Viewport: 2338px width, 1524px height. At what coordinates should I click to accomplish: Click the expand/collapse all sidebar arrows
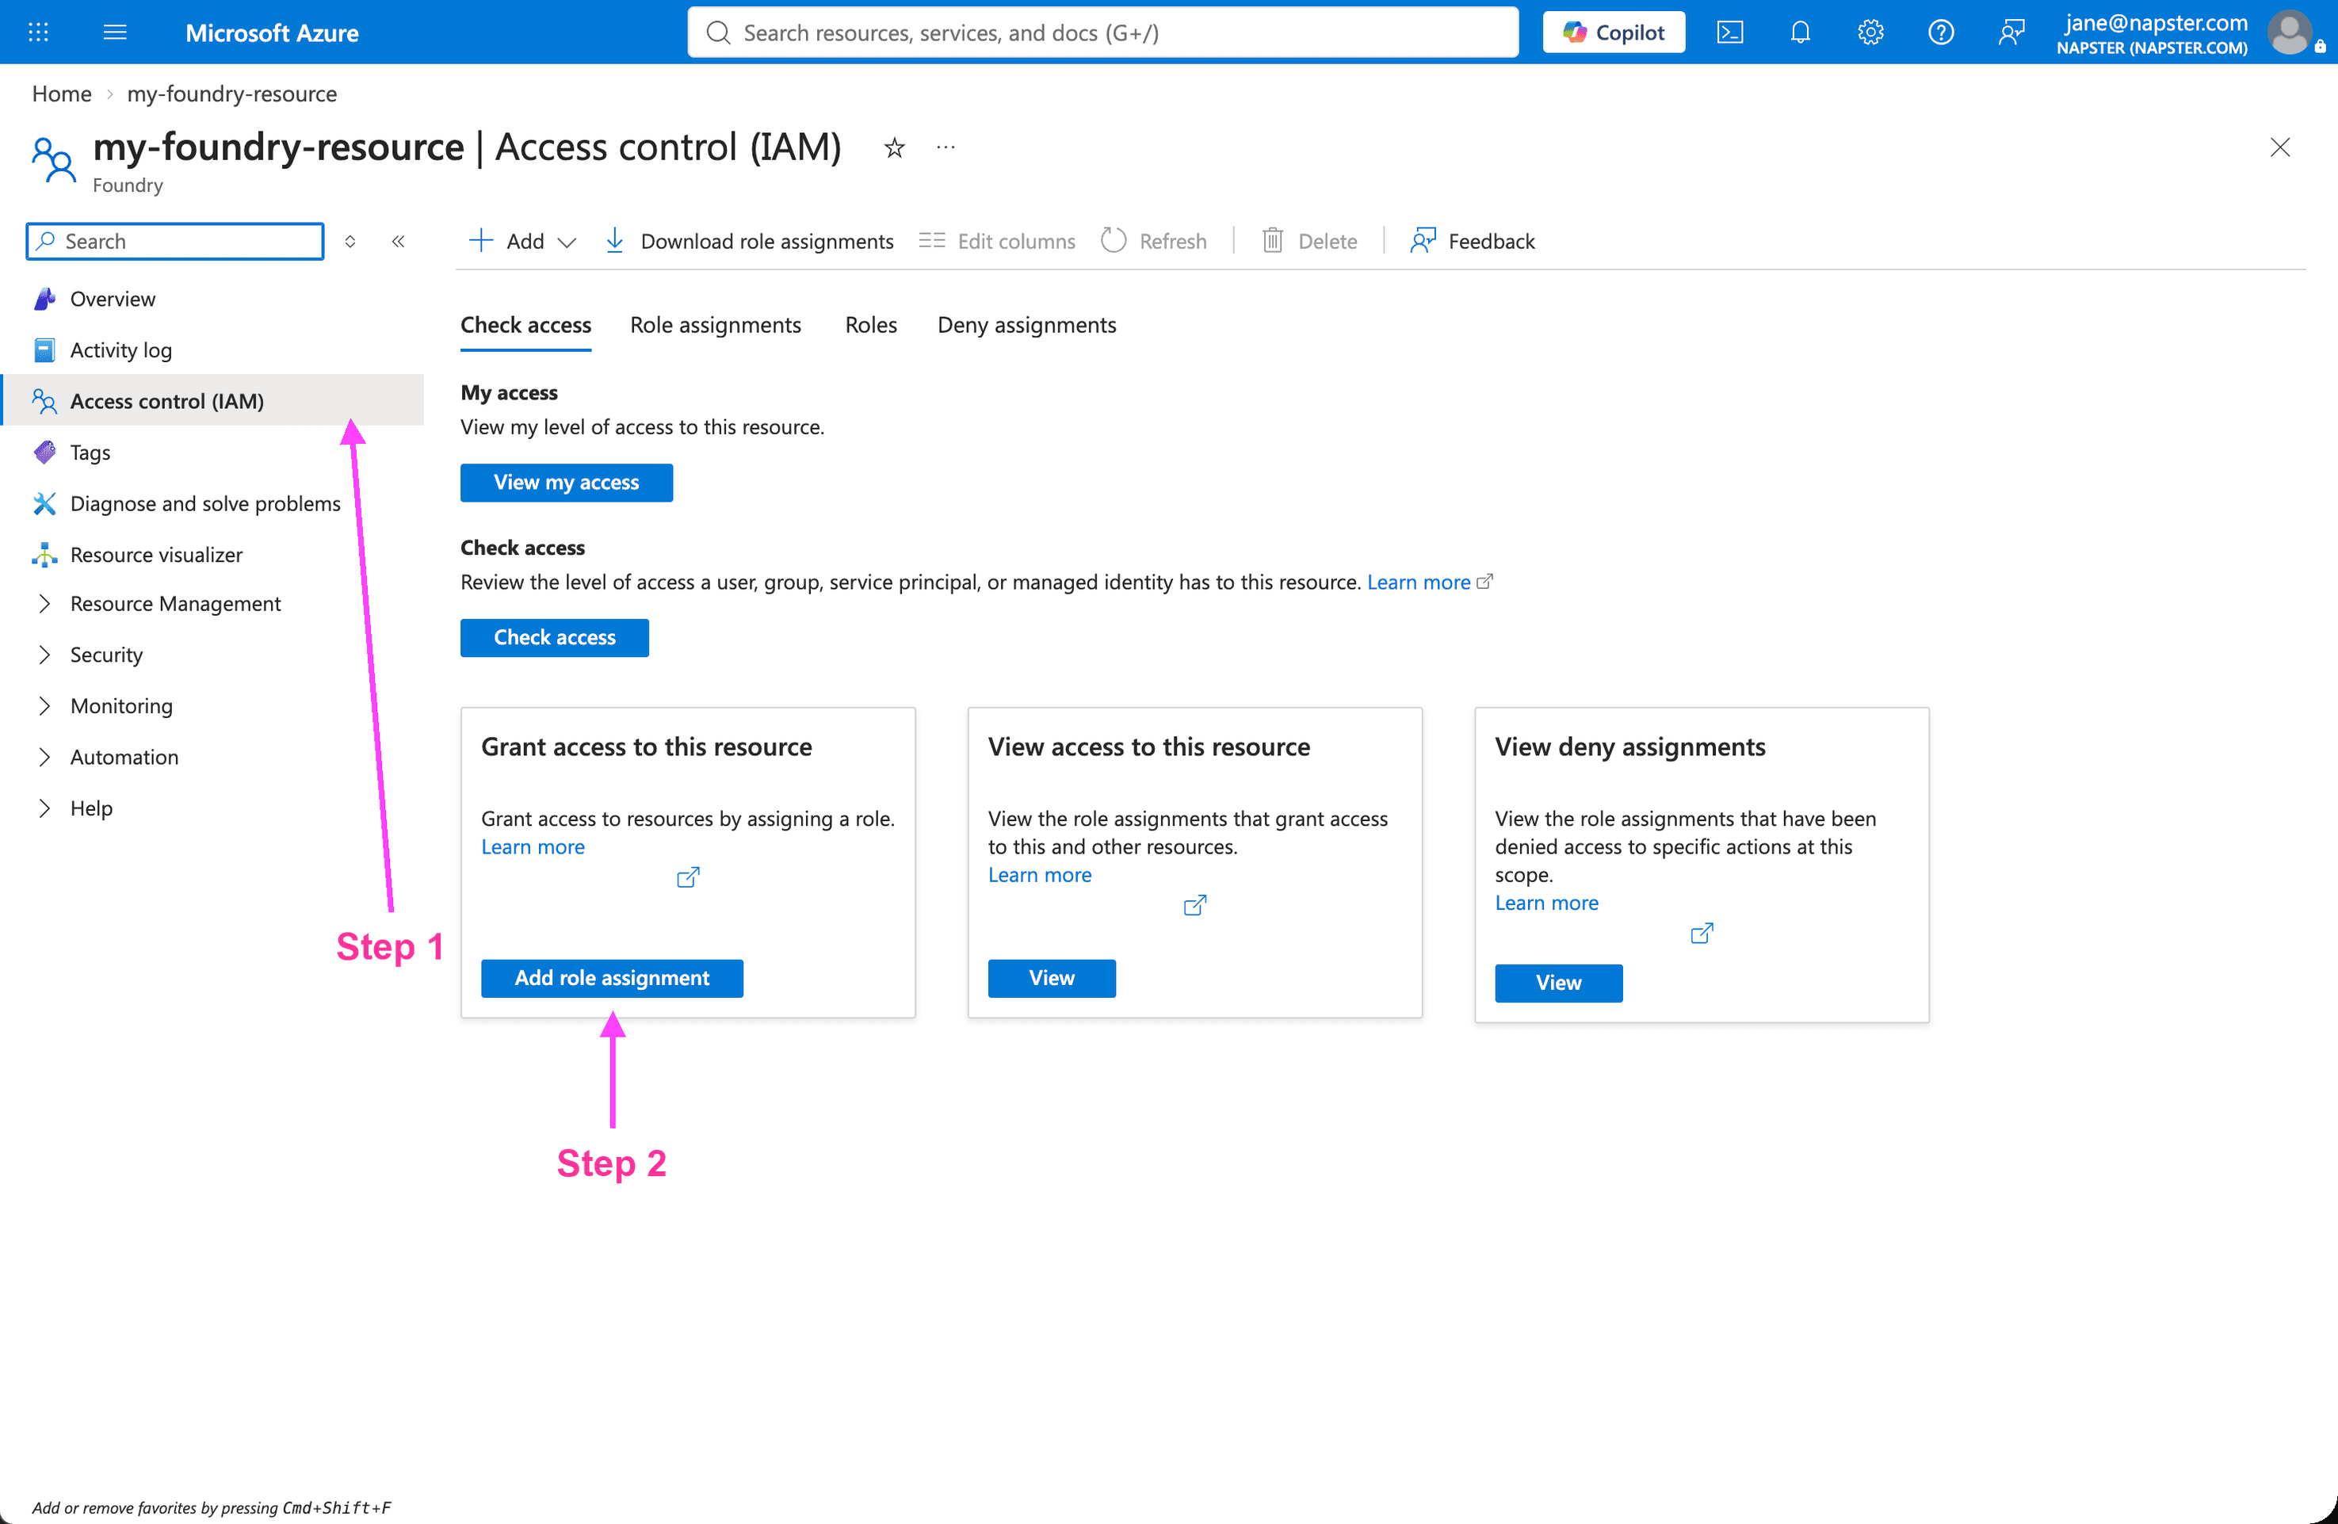point(350,241)
